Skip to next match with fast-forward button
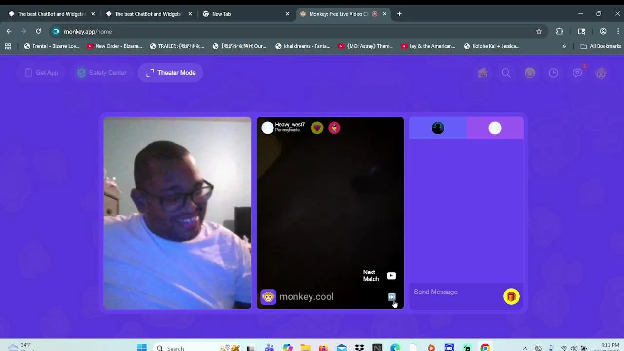This screenshot has height=351, width=624. 391,297
